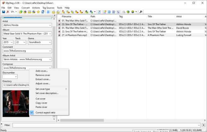This screenshot has height=132, width=207.
Task: Click the Export icon with yellow arrow
Action: pos(105,12)
